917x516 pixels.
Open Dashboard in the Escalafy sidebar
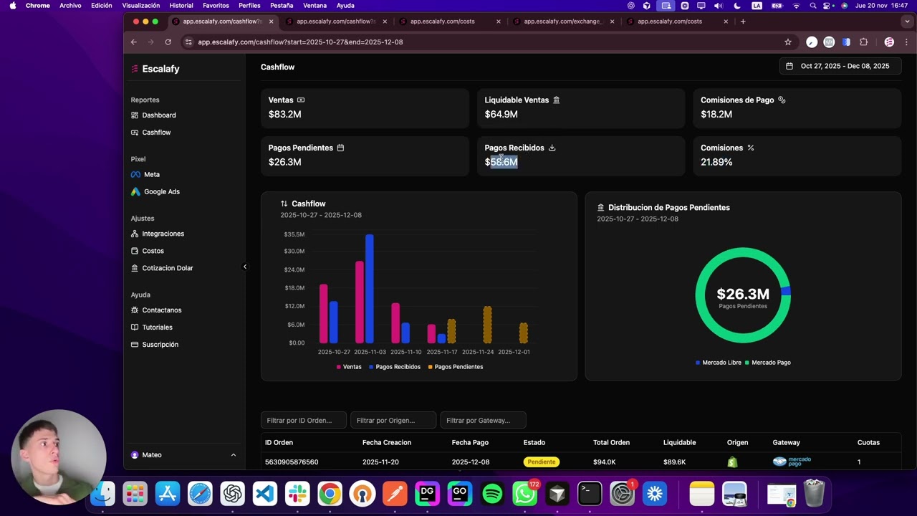[153, 115]
